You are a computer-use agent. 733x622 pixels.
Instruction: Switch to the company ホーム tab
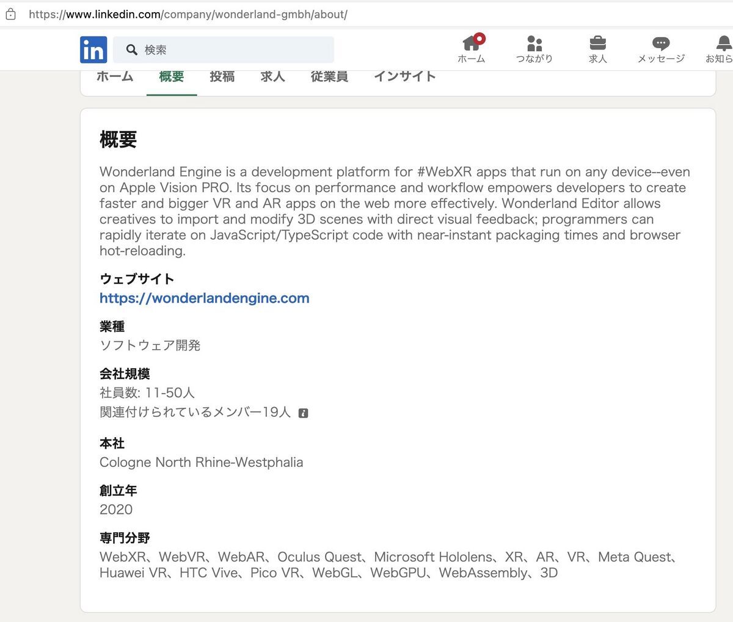click(115, 76)
